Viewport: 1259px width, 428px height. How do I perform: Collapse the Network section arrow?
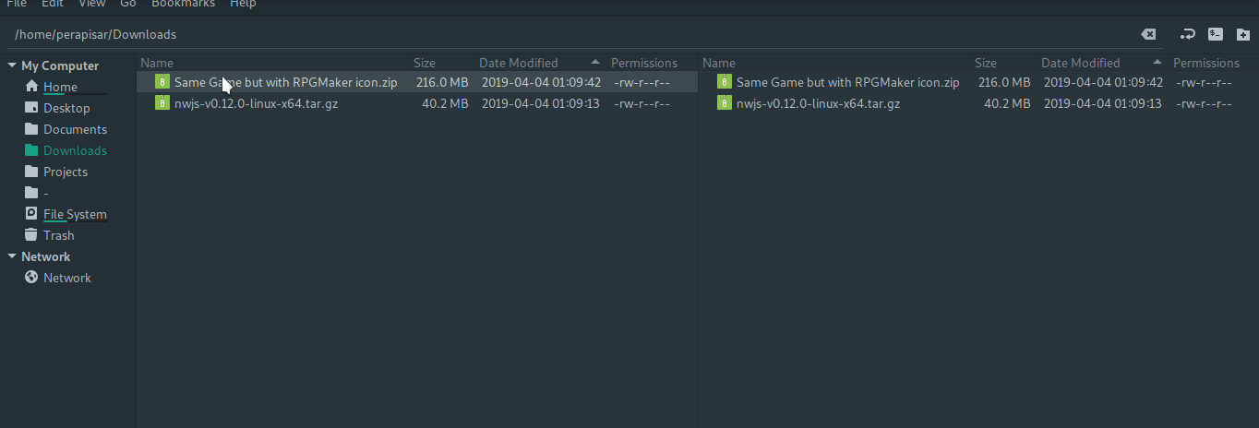pos(12,256)
